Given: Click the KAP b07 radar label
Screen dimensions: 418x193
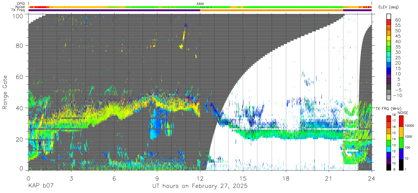Looking at the screenshot, I should click(40, 186).
